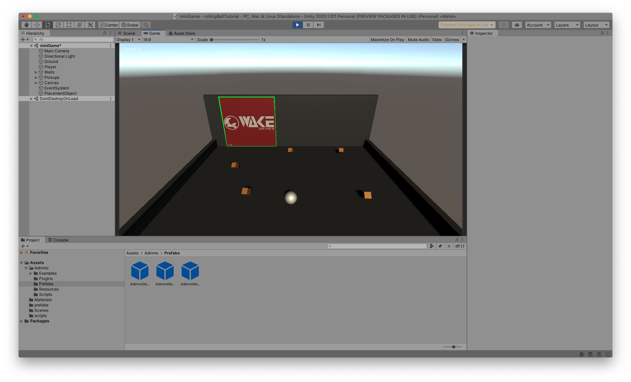Open Gizmos dropdown arrow
631x382 pixels.
pos(464,40)
